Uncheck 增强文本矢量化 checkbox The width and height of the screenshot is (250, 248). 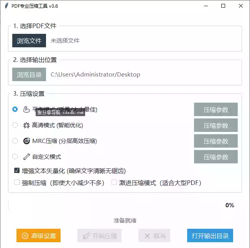coord(17,170)
